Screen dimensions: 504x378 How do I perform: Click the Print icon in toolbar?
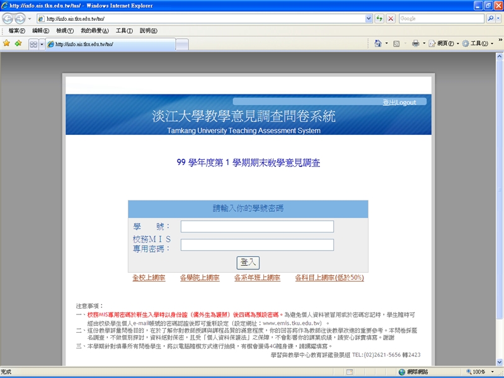[415, 43]
